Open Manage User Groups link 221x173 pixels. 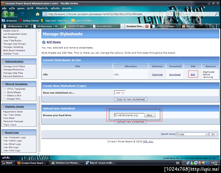point(14,44)
